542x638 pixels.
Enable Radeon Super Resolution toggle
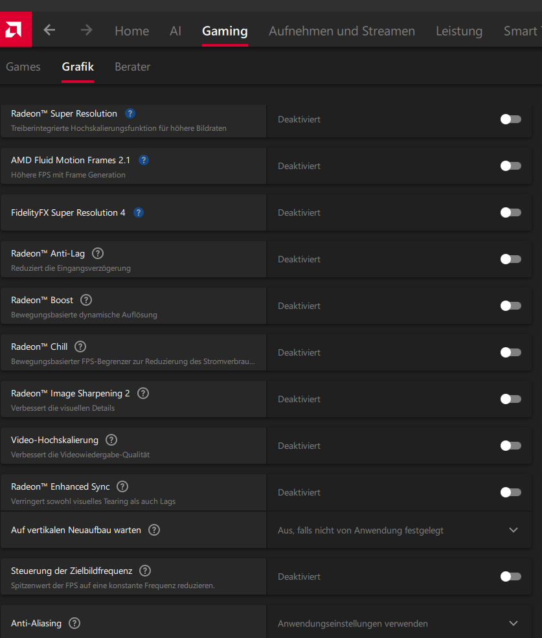(x=511, y=119)
